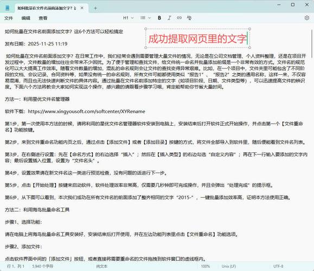Click the Notepad app icon in title bar
Screen dimensions: 314x271
[x=8, y=8]
